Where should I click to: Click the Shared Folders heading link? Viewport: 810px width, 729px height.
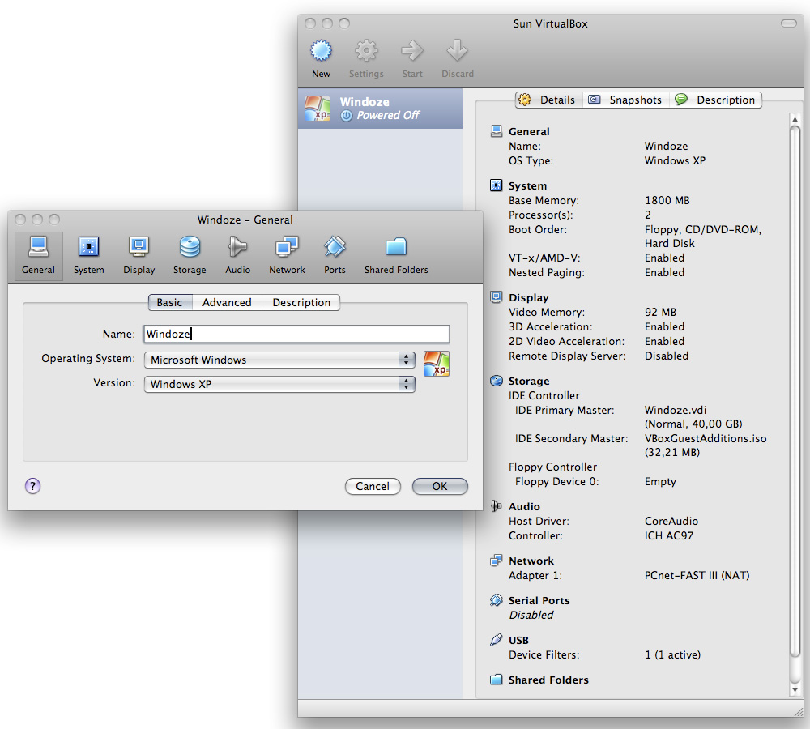548,680
